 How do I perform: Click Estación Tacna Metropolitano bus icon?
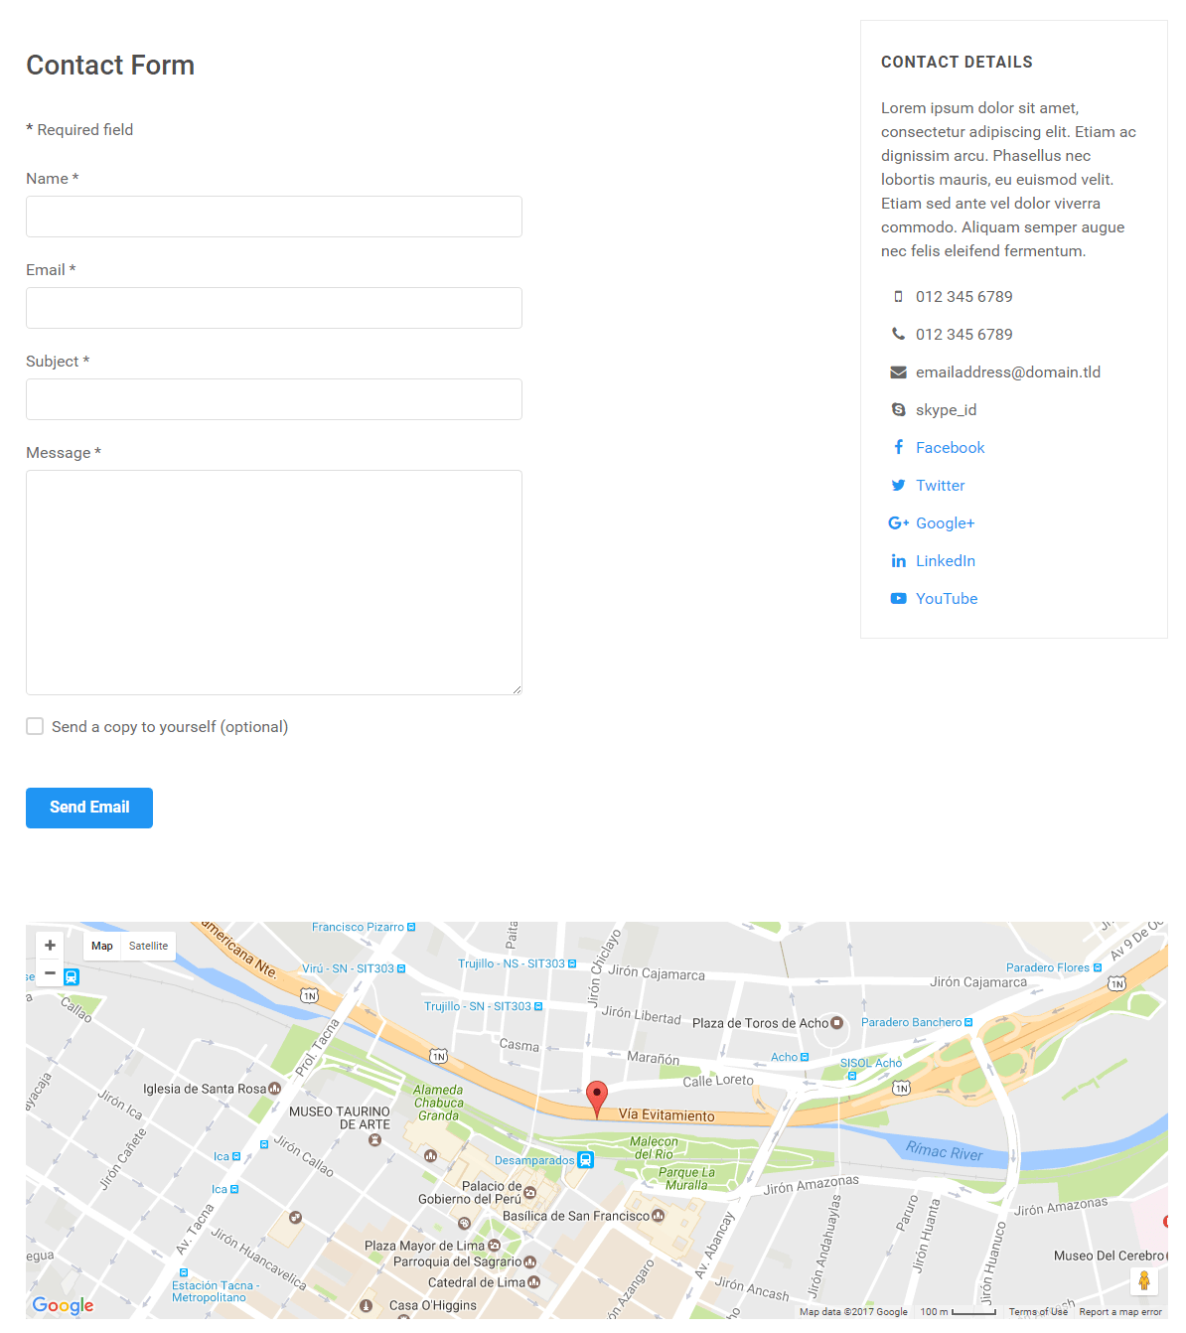pos(184,1272)
